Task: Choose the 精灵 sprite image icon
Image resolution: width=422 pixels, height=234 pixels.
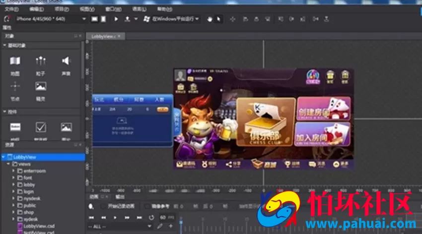Action: 41,86
